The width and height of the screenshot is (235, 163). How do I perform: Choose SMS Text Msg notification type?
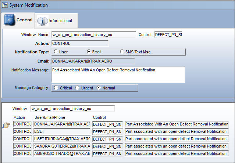[122, 52]
